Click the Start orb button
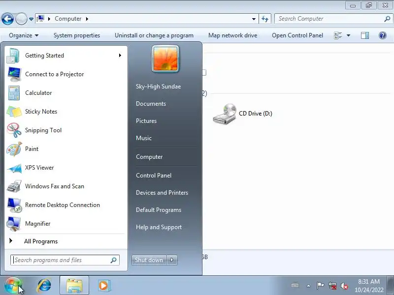 pyautogui.click(x=13, y=286)
